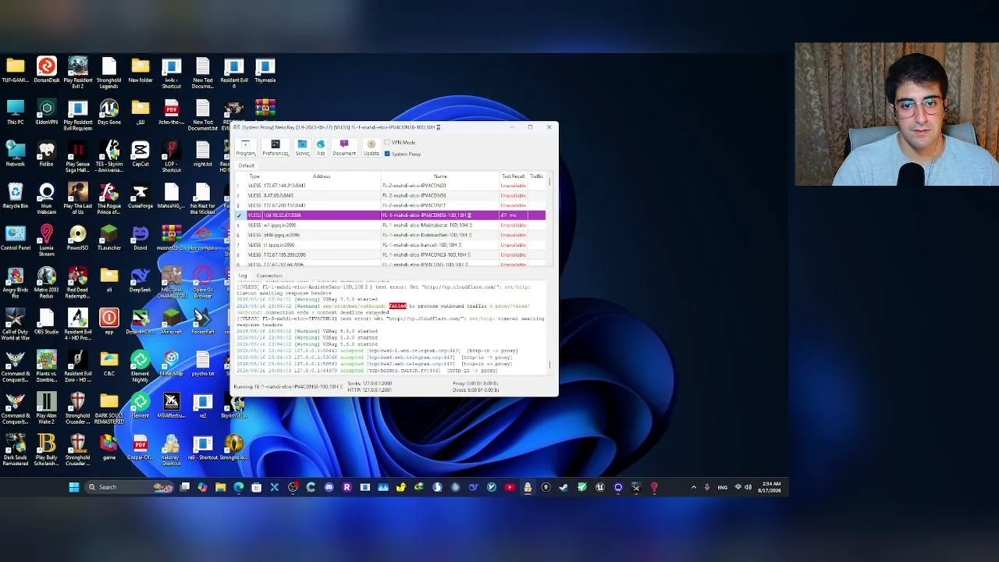Open the Angry Birds Rio desktop icon

(15, 283)
